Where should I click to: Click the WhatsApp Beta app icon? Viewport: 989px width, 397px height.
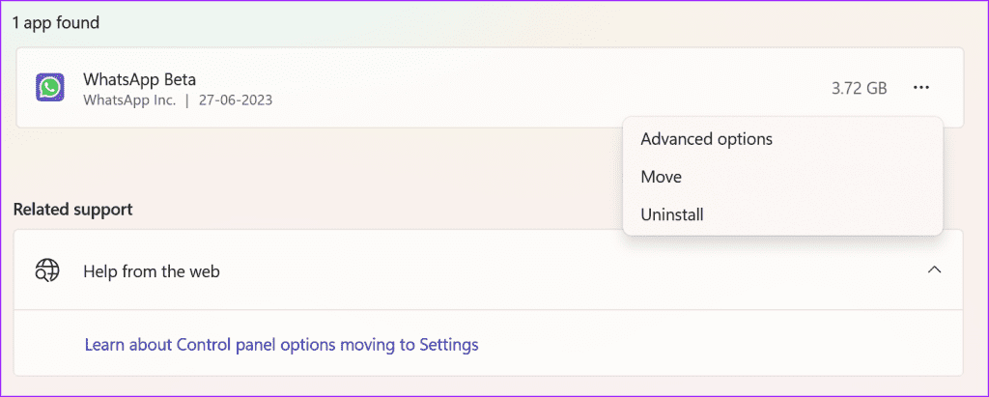(50, 88)
